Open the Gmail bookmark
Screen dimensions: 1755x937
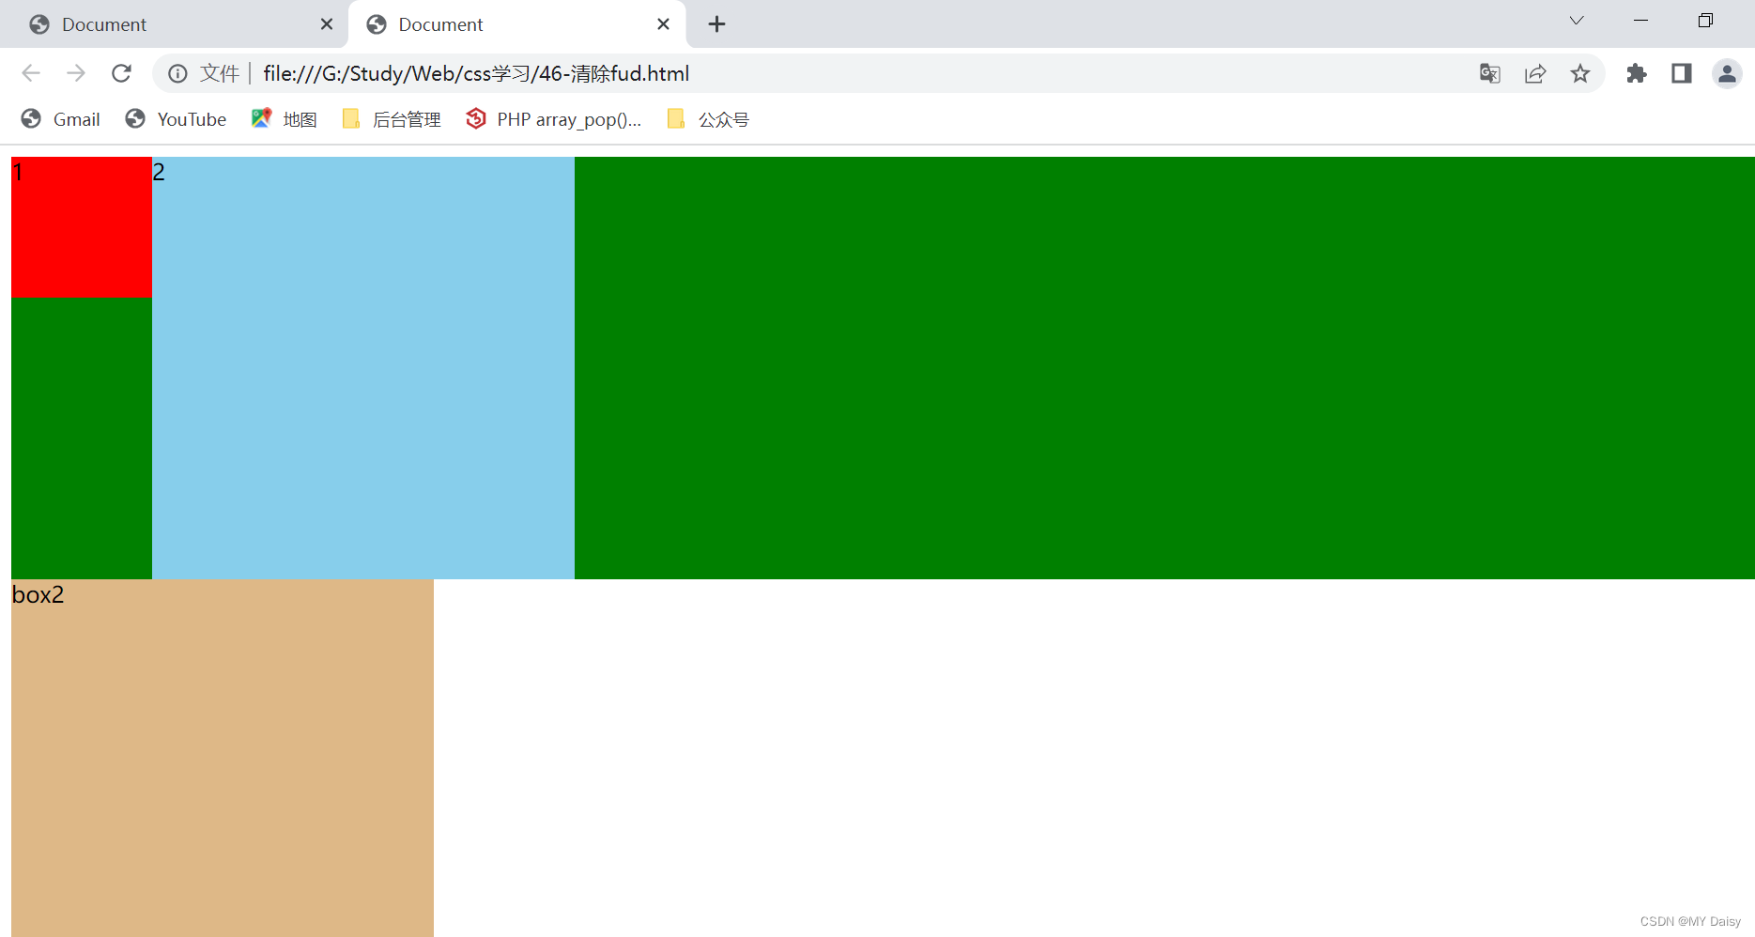click(61, 119)
